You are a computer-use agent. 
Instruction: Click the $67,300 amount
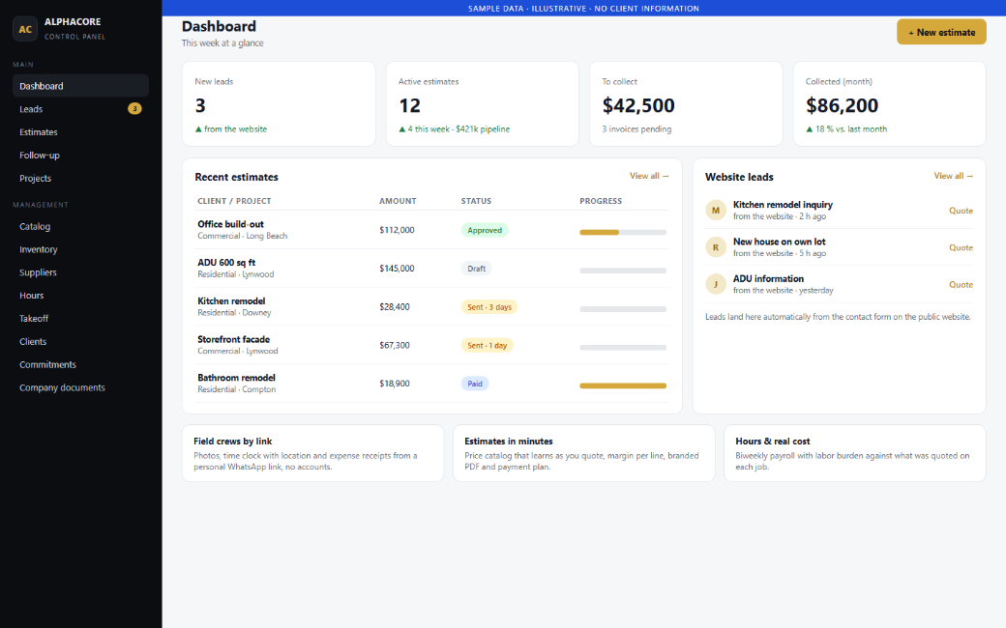pyautogui.click(x=395, y=346)
